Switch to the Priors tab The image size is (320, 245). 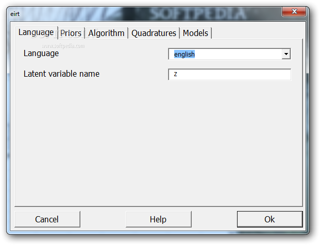coord(71,33)
